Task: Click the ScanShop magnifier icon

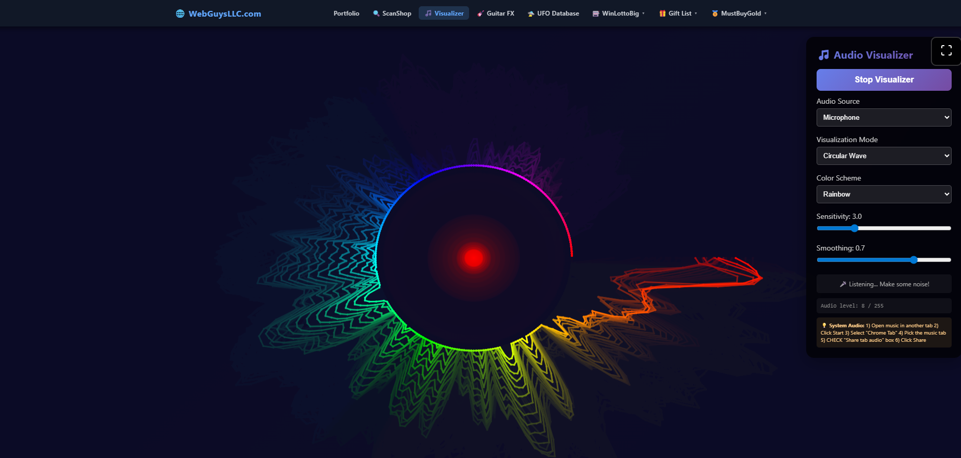Action: (376, 13)
